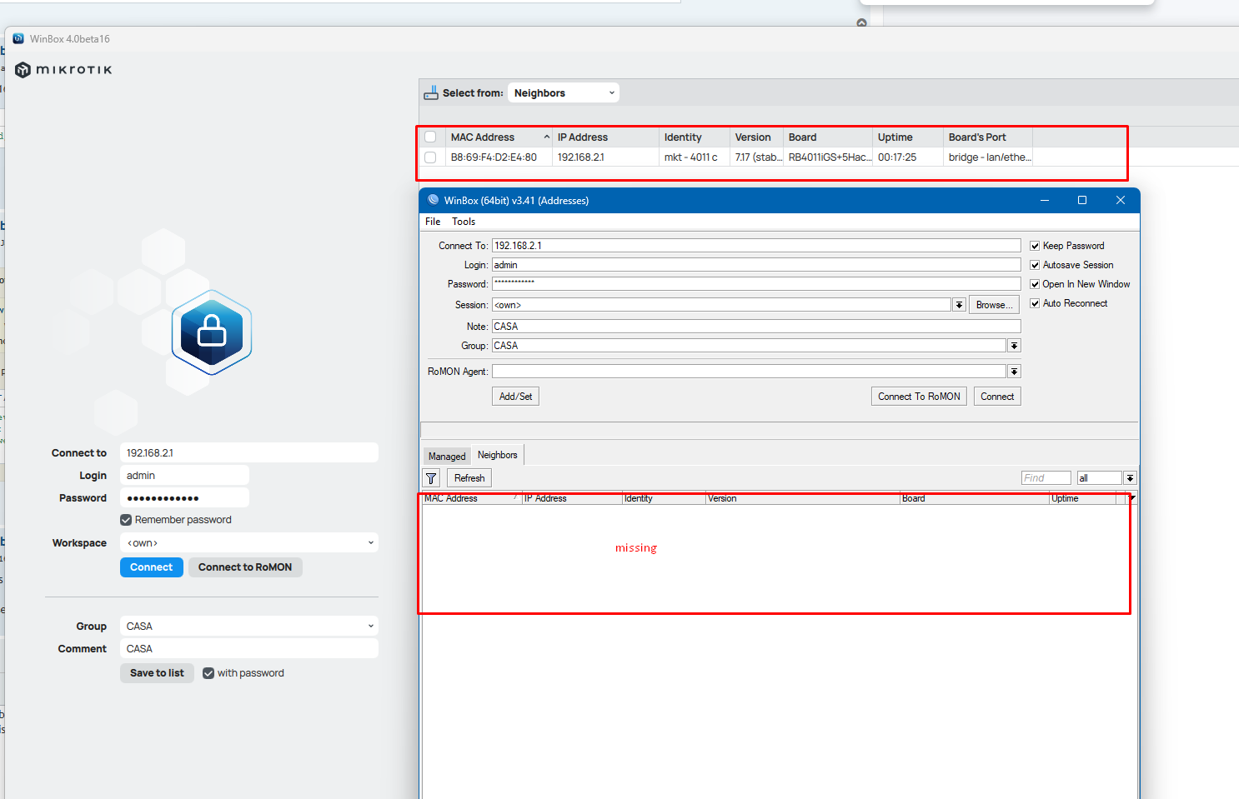
Task: Sort by MAC Address column in WinBox 4
Action: tap(499, 137)
